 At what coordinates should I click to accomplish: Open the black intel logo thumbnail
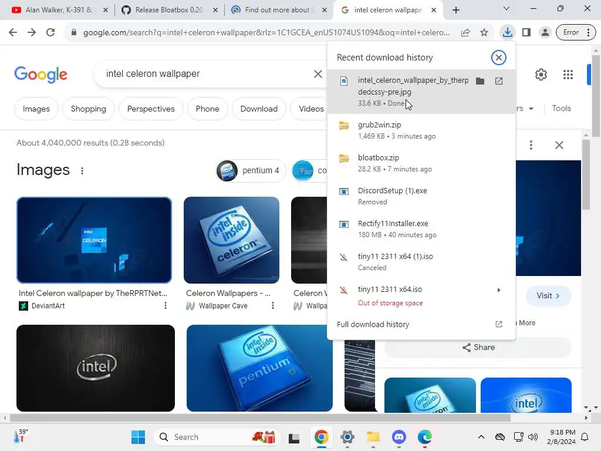point(96,368)
